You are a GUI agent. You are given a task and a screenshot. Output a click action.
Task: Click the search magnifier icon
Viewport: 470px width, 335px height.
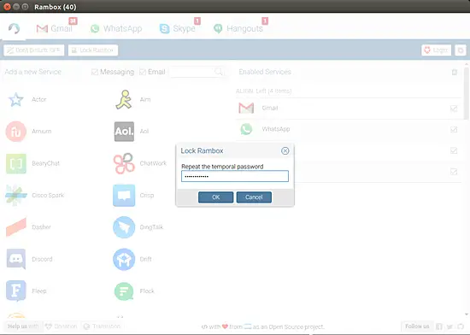219,72
